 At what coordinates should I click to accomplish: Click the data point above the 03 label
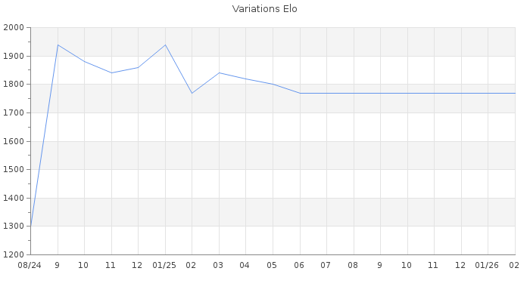[x=219, y=73]
